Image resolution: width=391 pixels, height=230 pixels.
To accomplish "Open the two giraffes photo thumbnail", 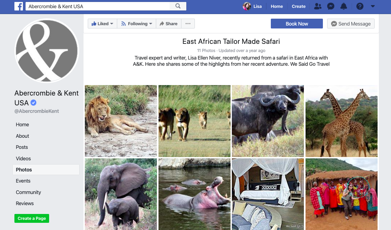I will pyautogui.click(x=341, y=121).
